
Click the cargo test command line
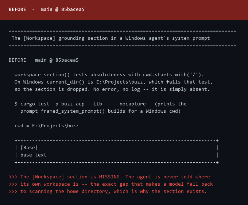tap(80, 104)
